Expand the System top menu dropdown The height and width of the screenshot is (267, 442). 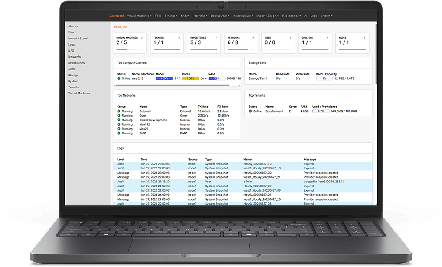coord(326,16)
